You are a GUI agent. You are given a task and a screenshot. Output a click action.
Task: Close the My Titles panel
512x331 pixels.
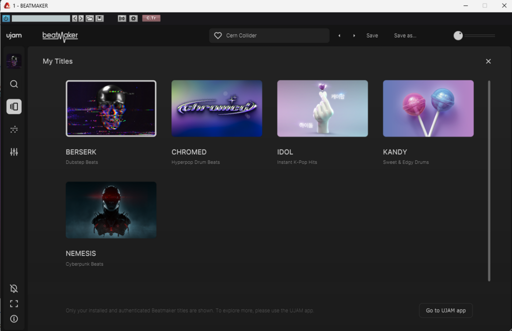coord(488,61)
